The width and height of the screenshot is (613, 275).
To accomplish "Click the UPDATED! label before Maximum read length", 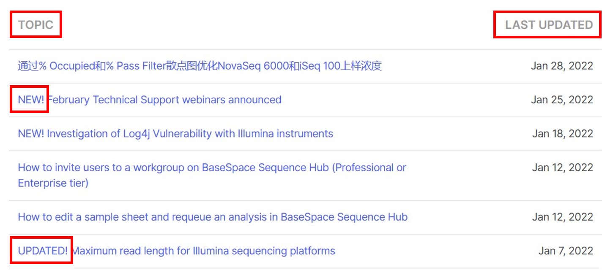I will (43, 251).
